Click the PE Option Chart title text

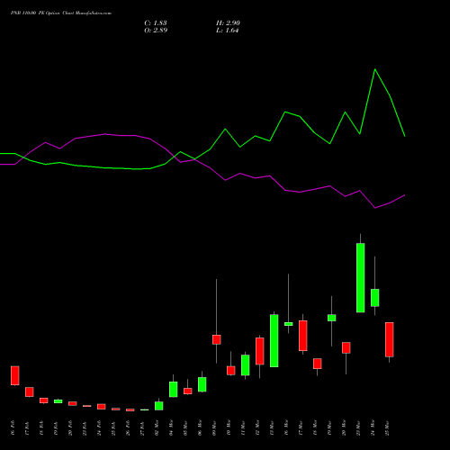coord(61,13)
